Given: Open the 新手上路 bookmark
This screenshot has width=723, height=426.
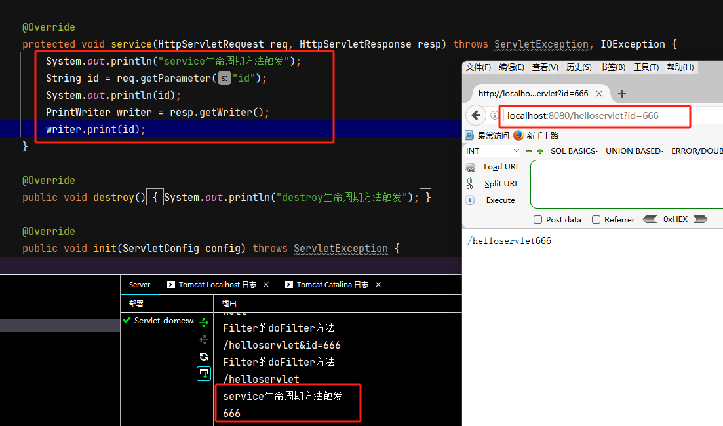Looking at the screenshot, I should (x=542, y=135).
